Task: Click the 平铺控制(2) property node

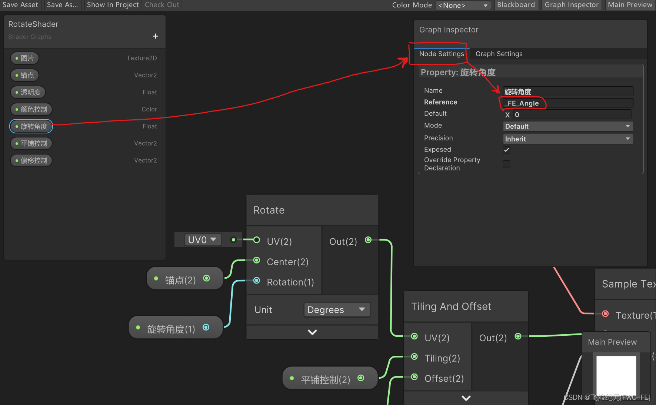Action: [330, 378]
